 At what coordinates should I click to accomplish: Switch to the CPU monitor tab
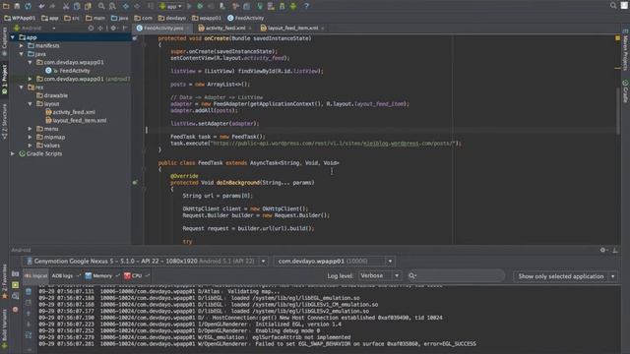(x=136, y=276)
